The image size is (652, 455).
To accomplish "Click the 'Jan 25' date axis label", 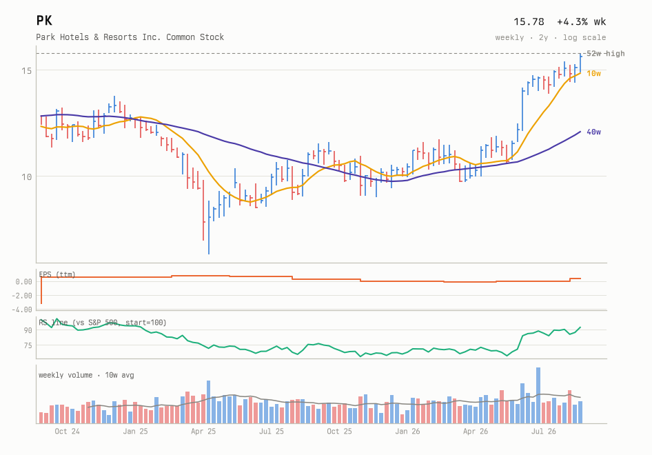I will [135, 432].
